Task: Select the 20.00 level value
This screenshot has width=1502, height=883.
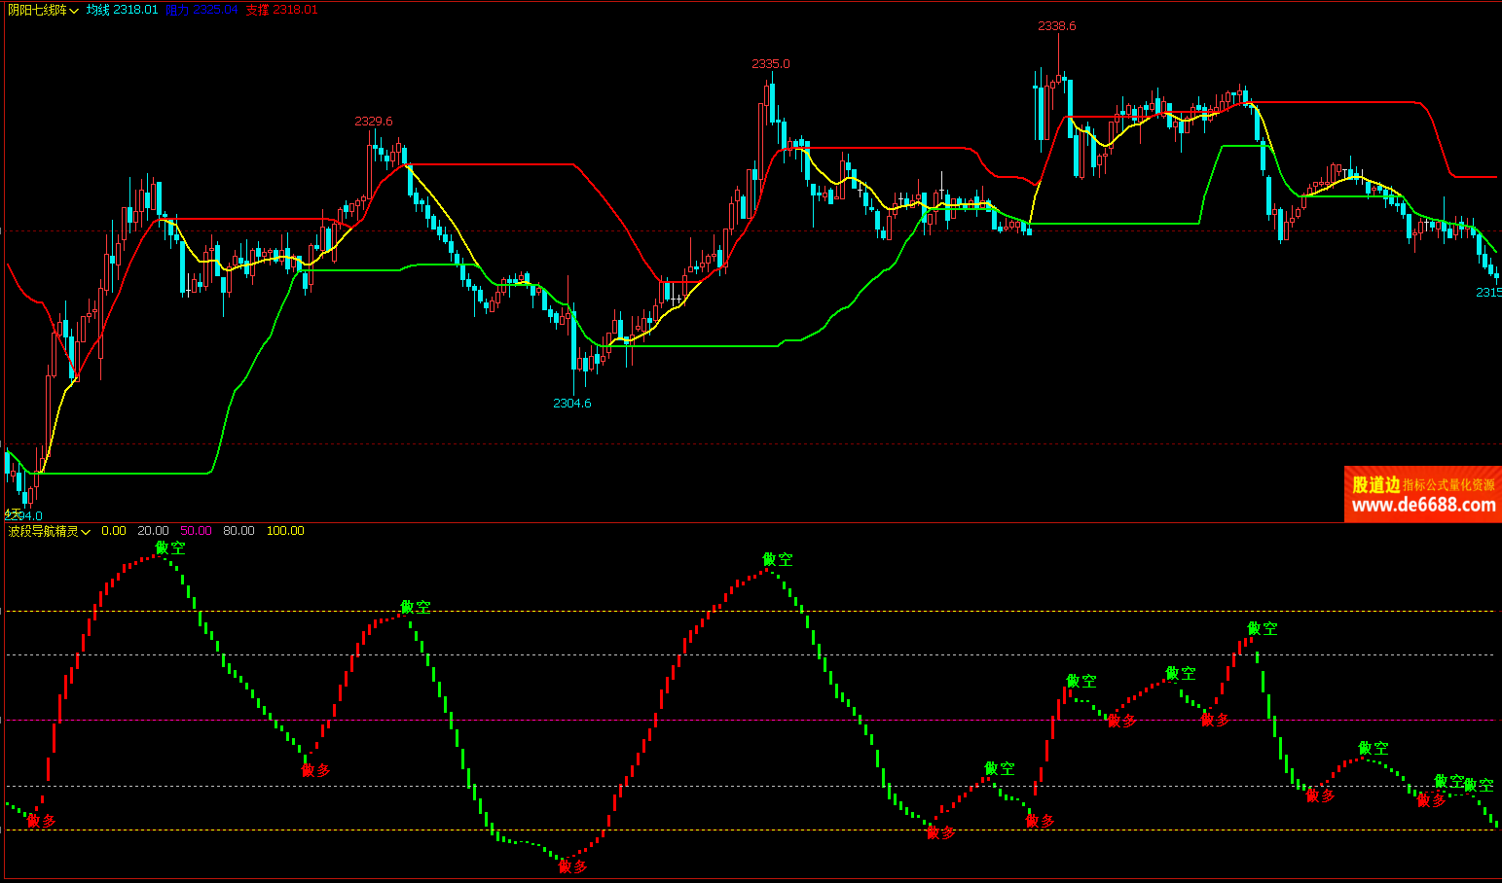Action: click(x=153, y=531)
